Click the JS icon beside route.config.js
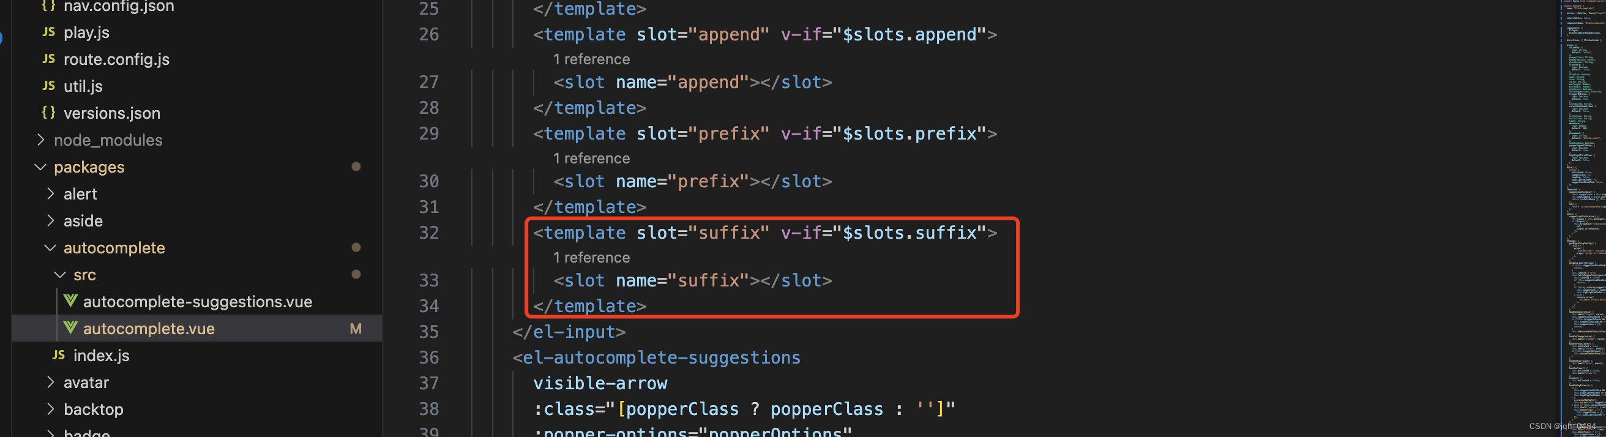This screenshot has width=1606, height=437. (x=48, y=59)
